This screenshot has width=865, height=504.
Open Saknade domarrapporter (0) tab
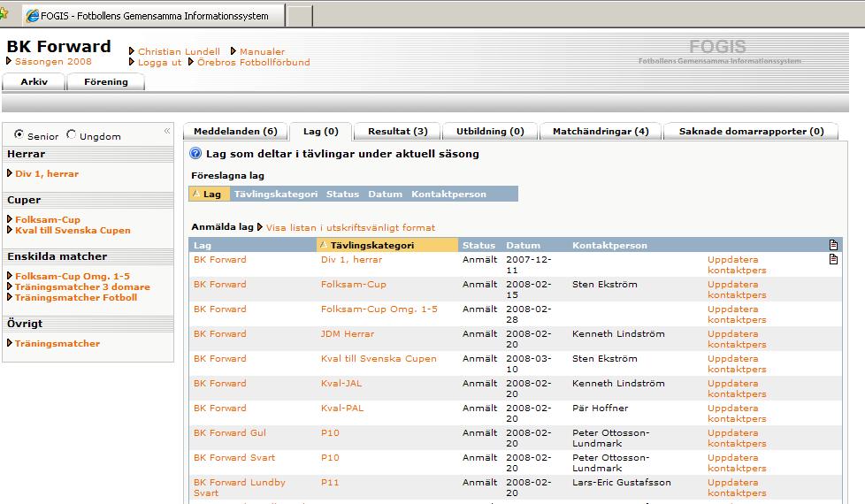point(752,131)
